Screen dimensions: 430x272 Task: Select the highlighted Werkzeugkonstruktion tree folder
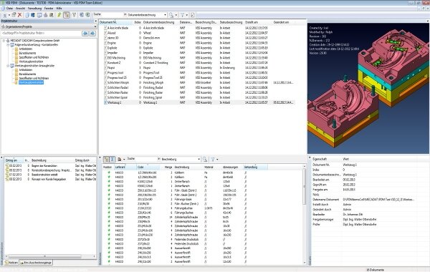point(31,82)
